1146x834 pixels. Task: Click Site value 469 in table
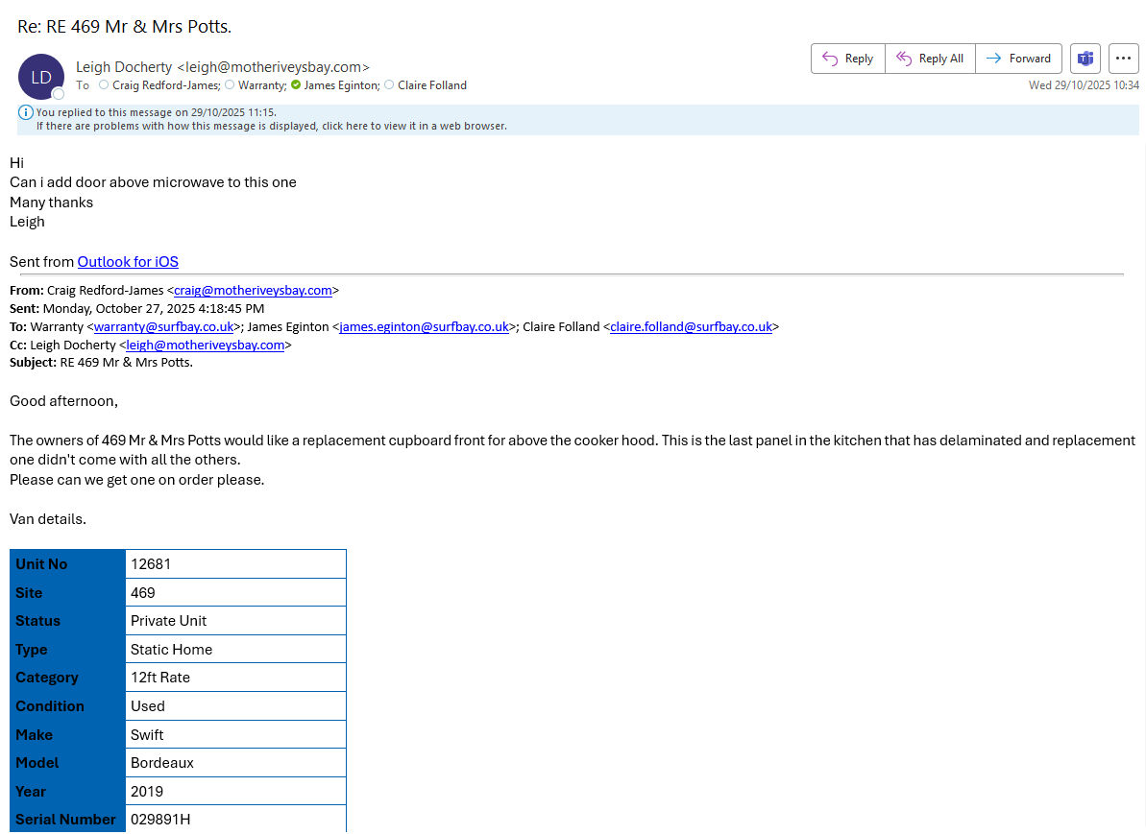click(235, 592)
